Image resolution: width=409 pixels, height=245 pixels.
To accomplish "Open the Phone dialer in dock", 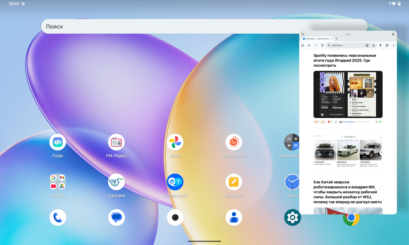I will click(x=58, y=217).
